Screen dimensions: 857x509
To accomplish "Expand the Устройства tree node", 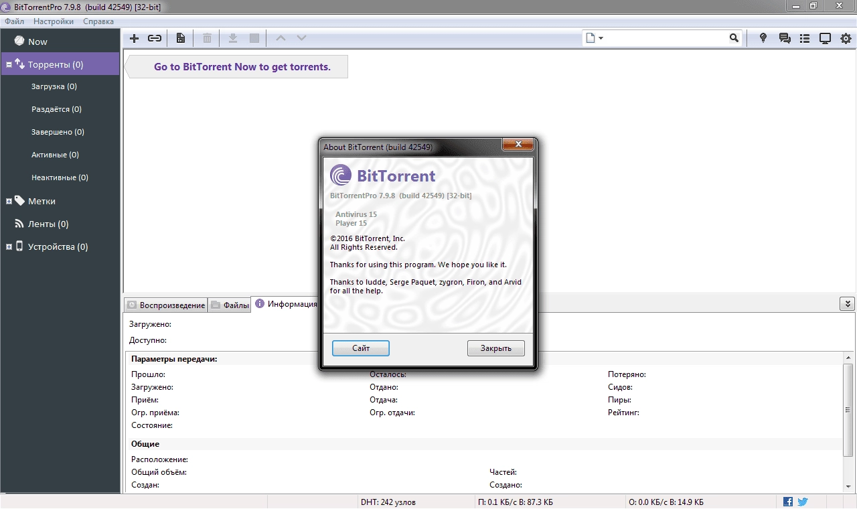I will point(9,247).
